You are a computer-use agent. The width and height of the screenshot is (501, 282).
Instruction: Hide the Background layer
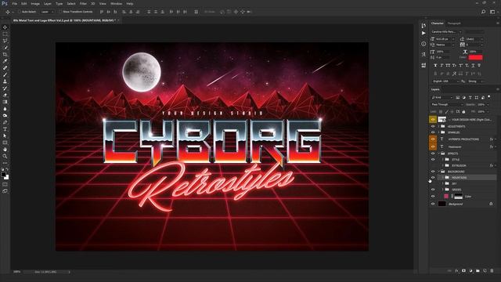[x=433, y=204]
